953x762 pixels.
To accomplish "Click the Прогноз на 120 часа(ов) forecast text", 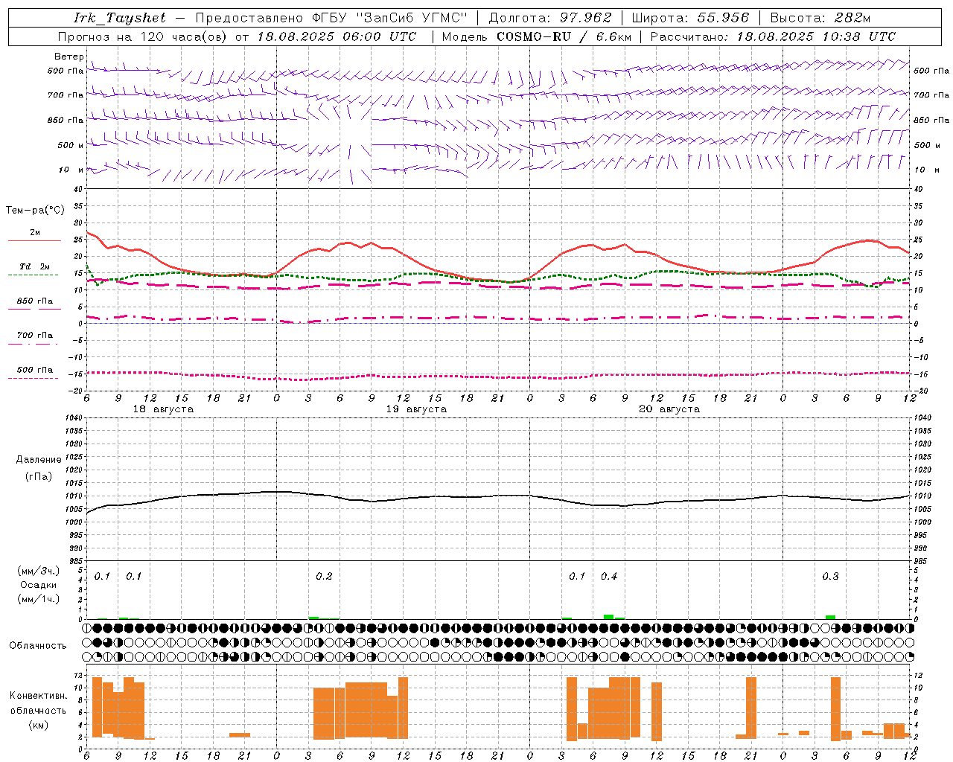I will pyautogui.click(x=144, y=36).
